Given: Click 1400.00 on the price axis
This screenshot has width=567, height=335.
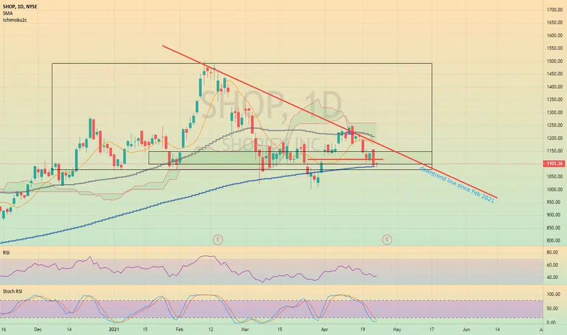Looking at the screenshot, I should coord(554,87).
